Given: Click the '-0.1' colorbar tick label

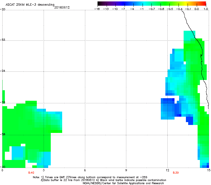Looking at the screenshot, I should click(x=188, y=9).
